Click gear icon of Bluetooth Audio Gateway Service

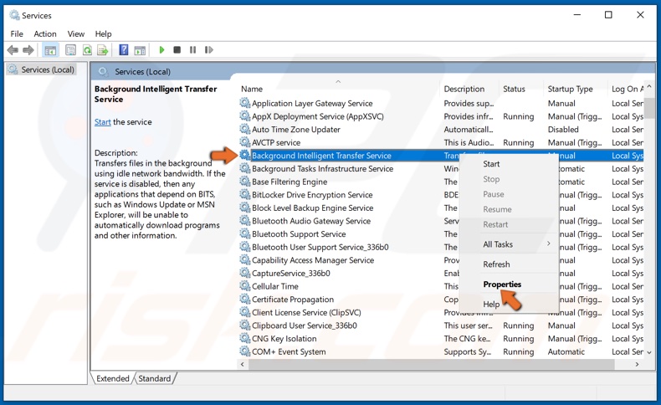click(x=245, y=220)
